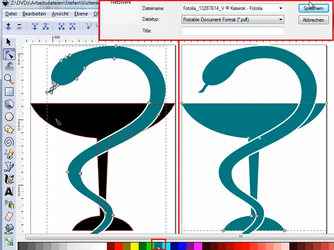
Task: Pick the white palette swatch
Action: pos(103,246)
